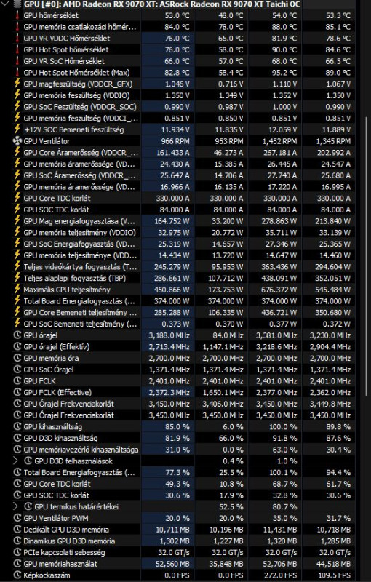This screenshot has width=371, height=582.
Task: Select GPU memóriavezérlő kihasználtsága label
Action: click(x=81, y=450)
